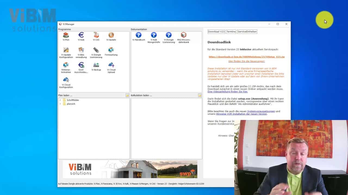Switch to Download V23 tab

(216, 32)
